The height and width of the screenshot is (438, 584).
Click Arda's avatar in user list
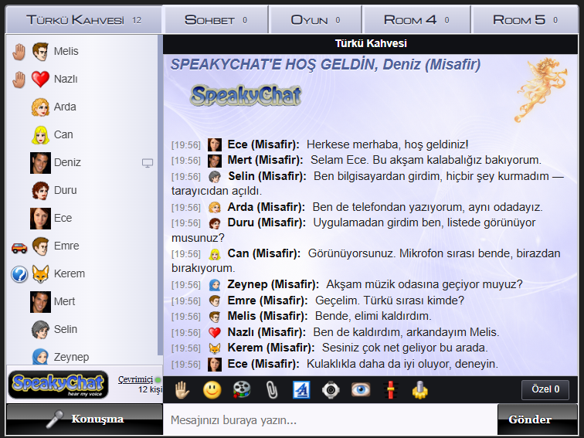pos(40,107)
